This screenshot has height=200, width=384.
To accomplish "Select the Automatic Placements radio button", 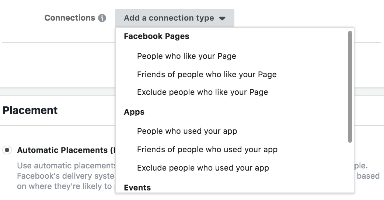I will tap(7, 150).
